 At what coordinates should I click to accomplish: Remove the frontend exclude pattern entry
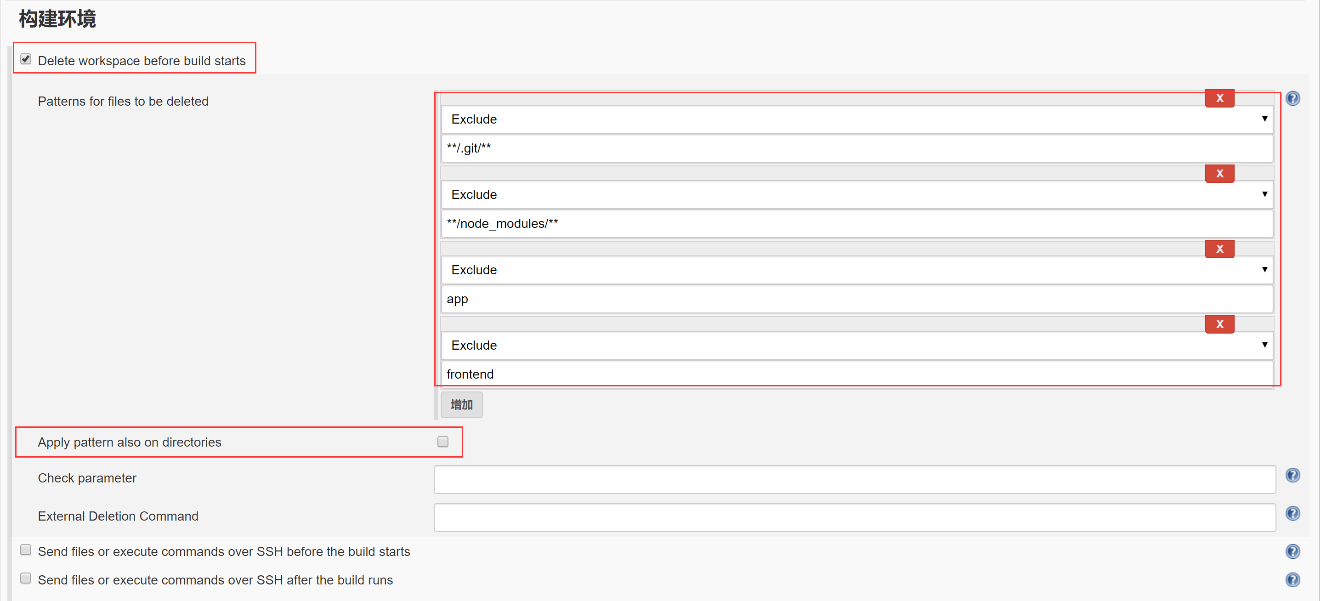(x=1219, y=324)
